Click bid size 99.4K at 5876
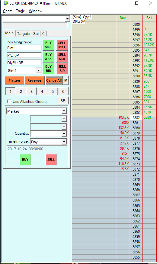 124,148
